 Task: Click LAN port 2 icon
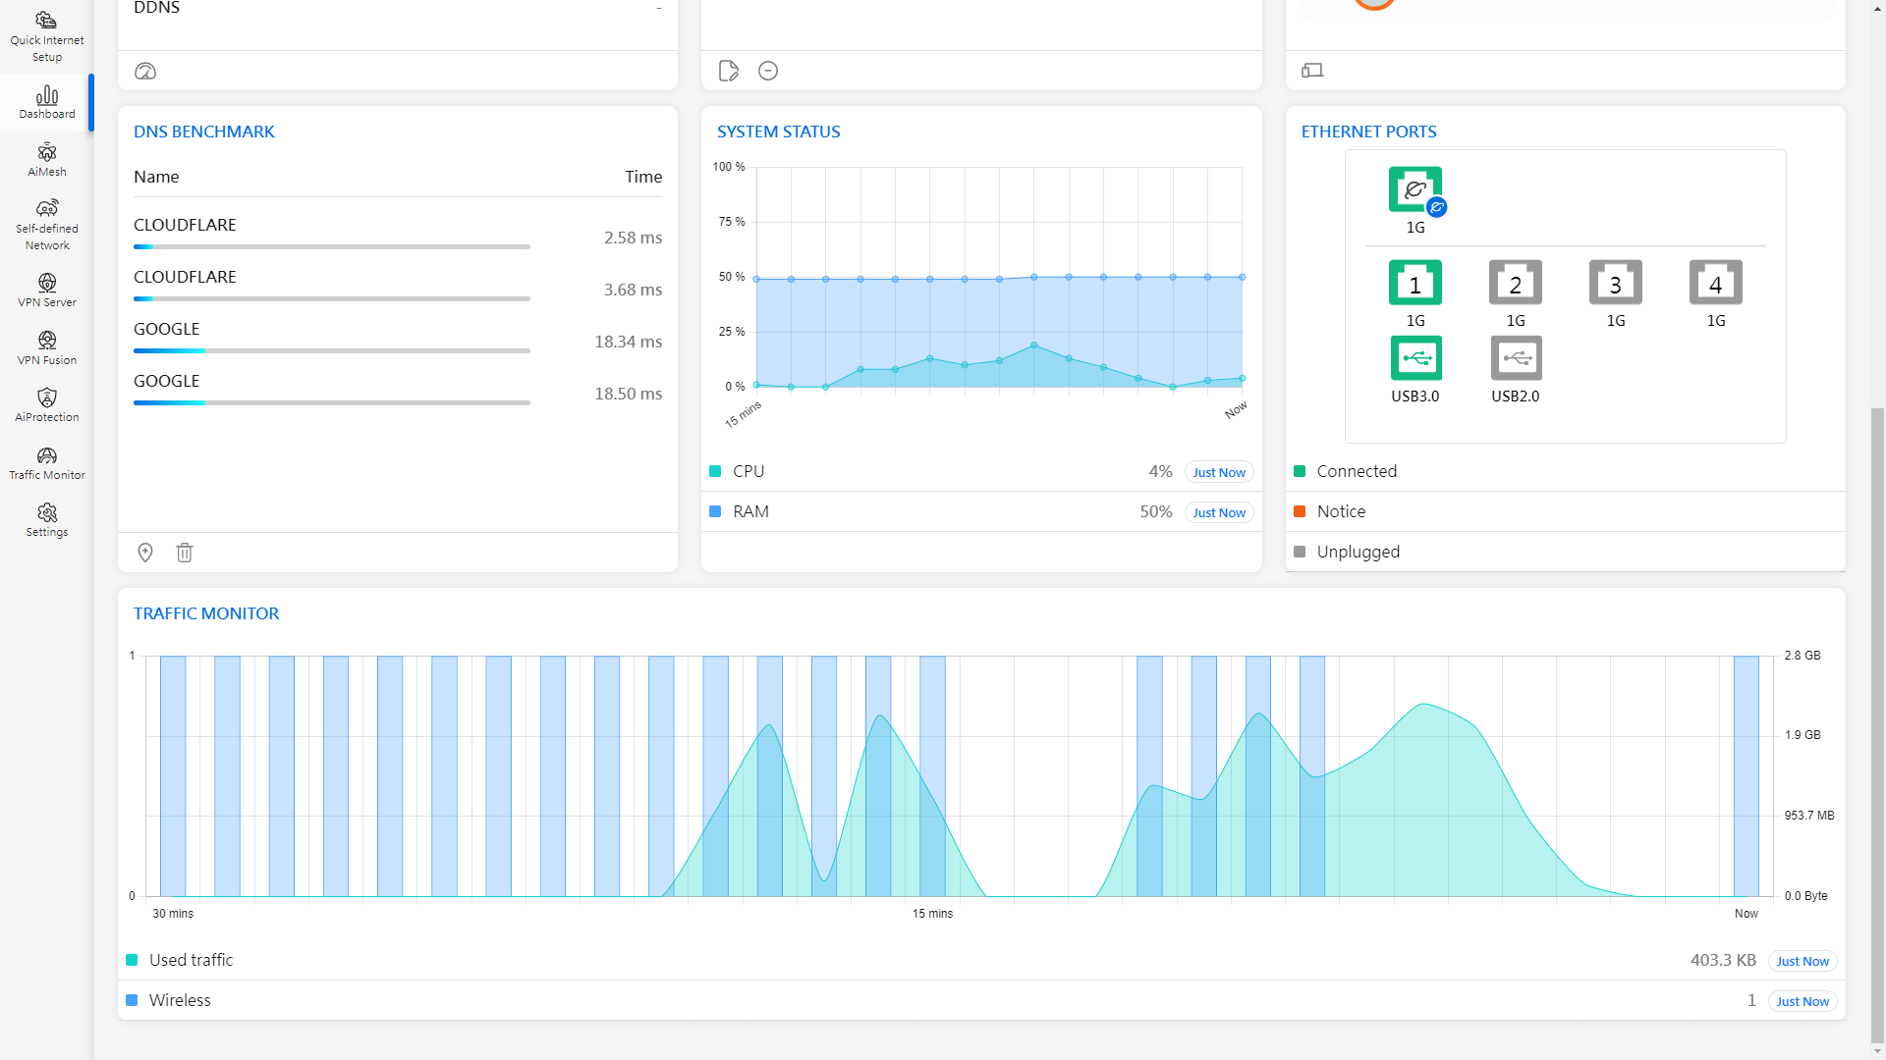coord(1515,284)
